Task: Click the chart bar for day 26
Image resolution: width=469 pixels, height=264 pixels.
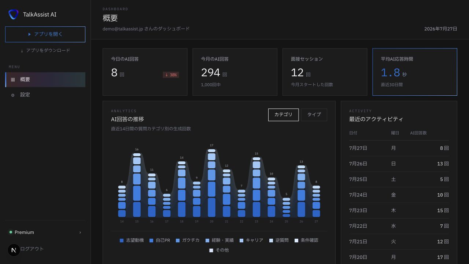Action: click(301, 191)
